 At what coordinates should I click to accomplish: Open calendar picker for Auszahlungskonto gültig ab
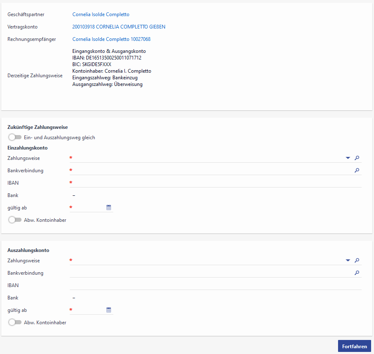(109, 310)
